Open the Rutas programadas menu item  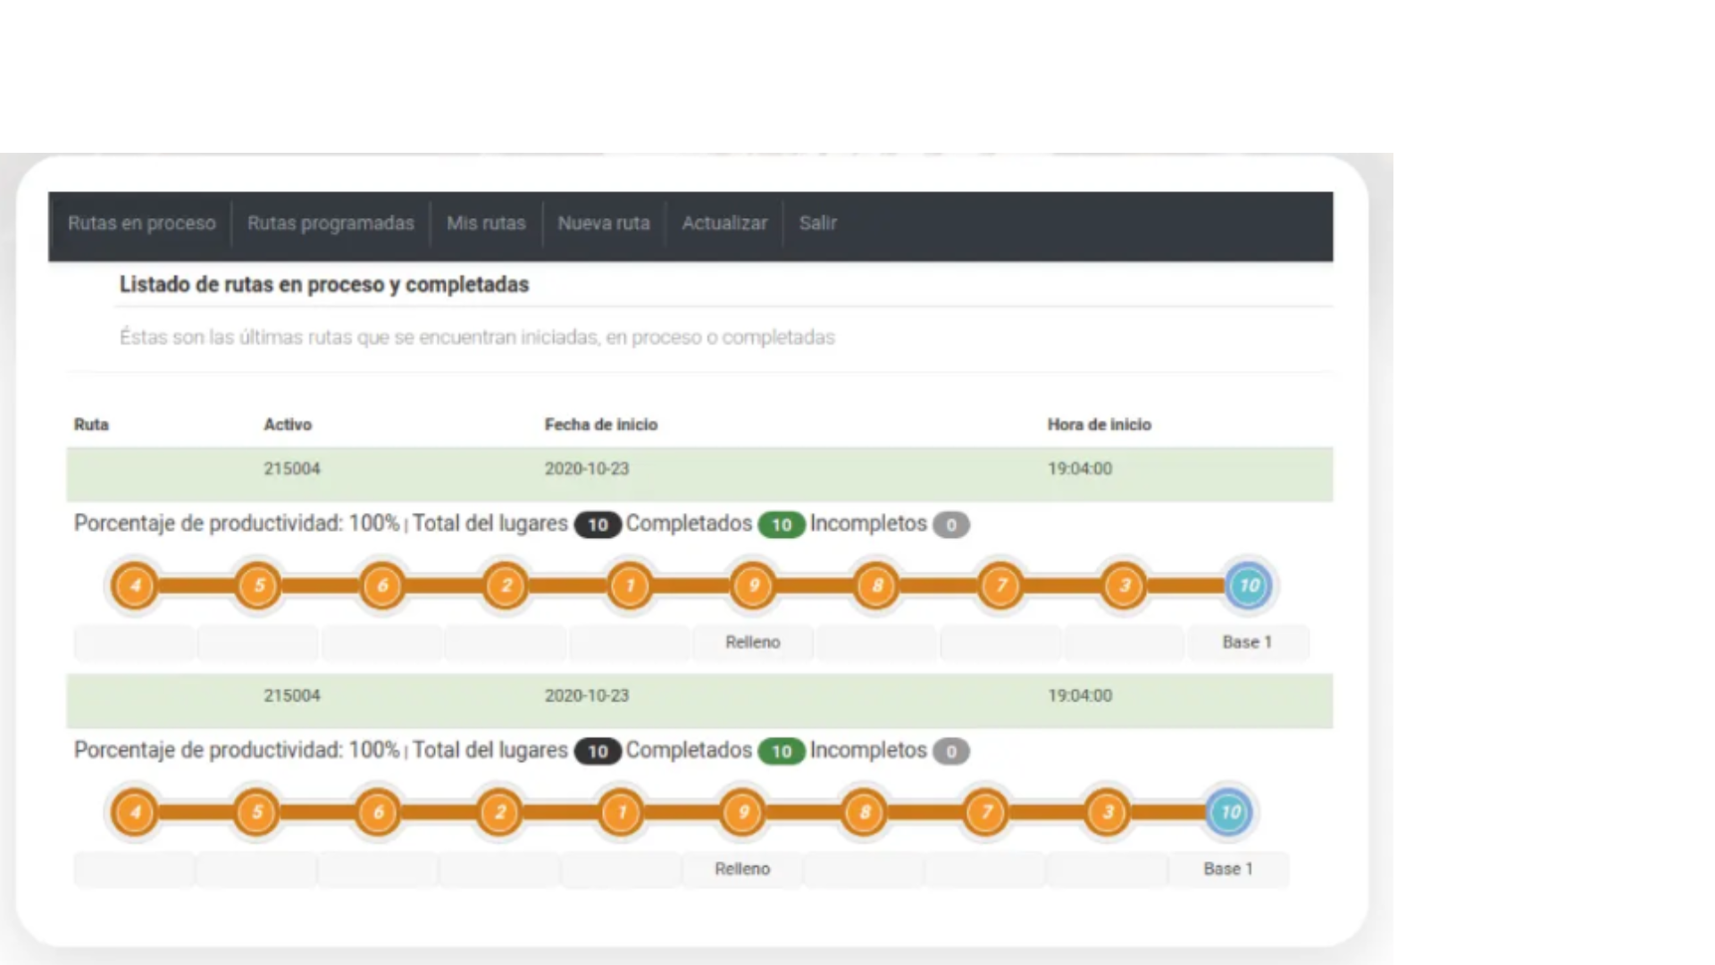[x=330, y=223]
